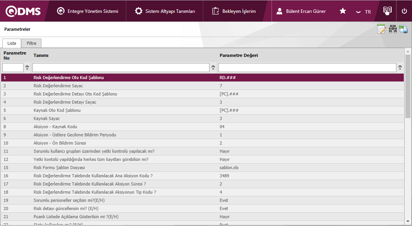Open Entegre Yönetim Sistemi menu

tap(88, 11)
